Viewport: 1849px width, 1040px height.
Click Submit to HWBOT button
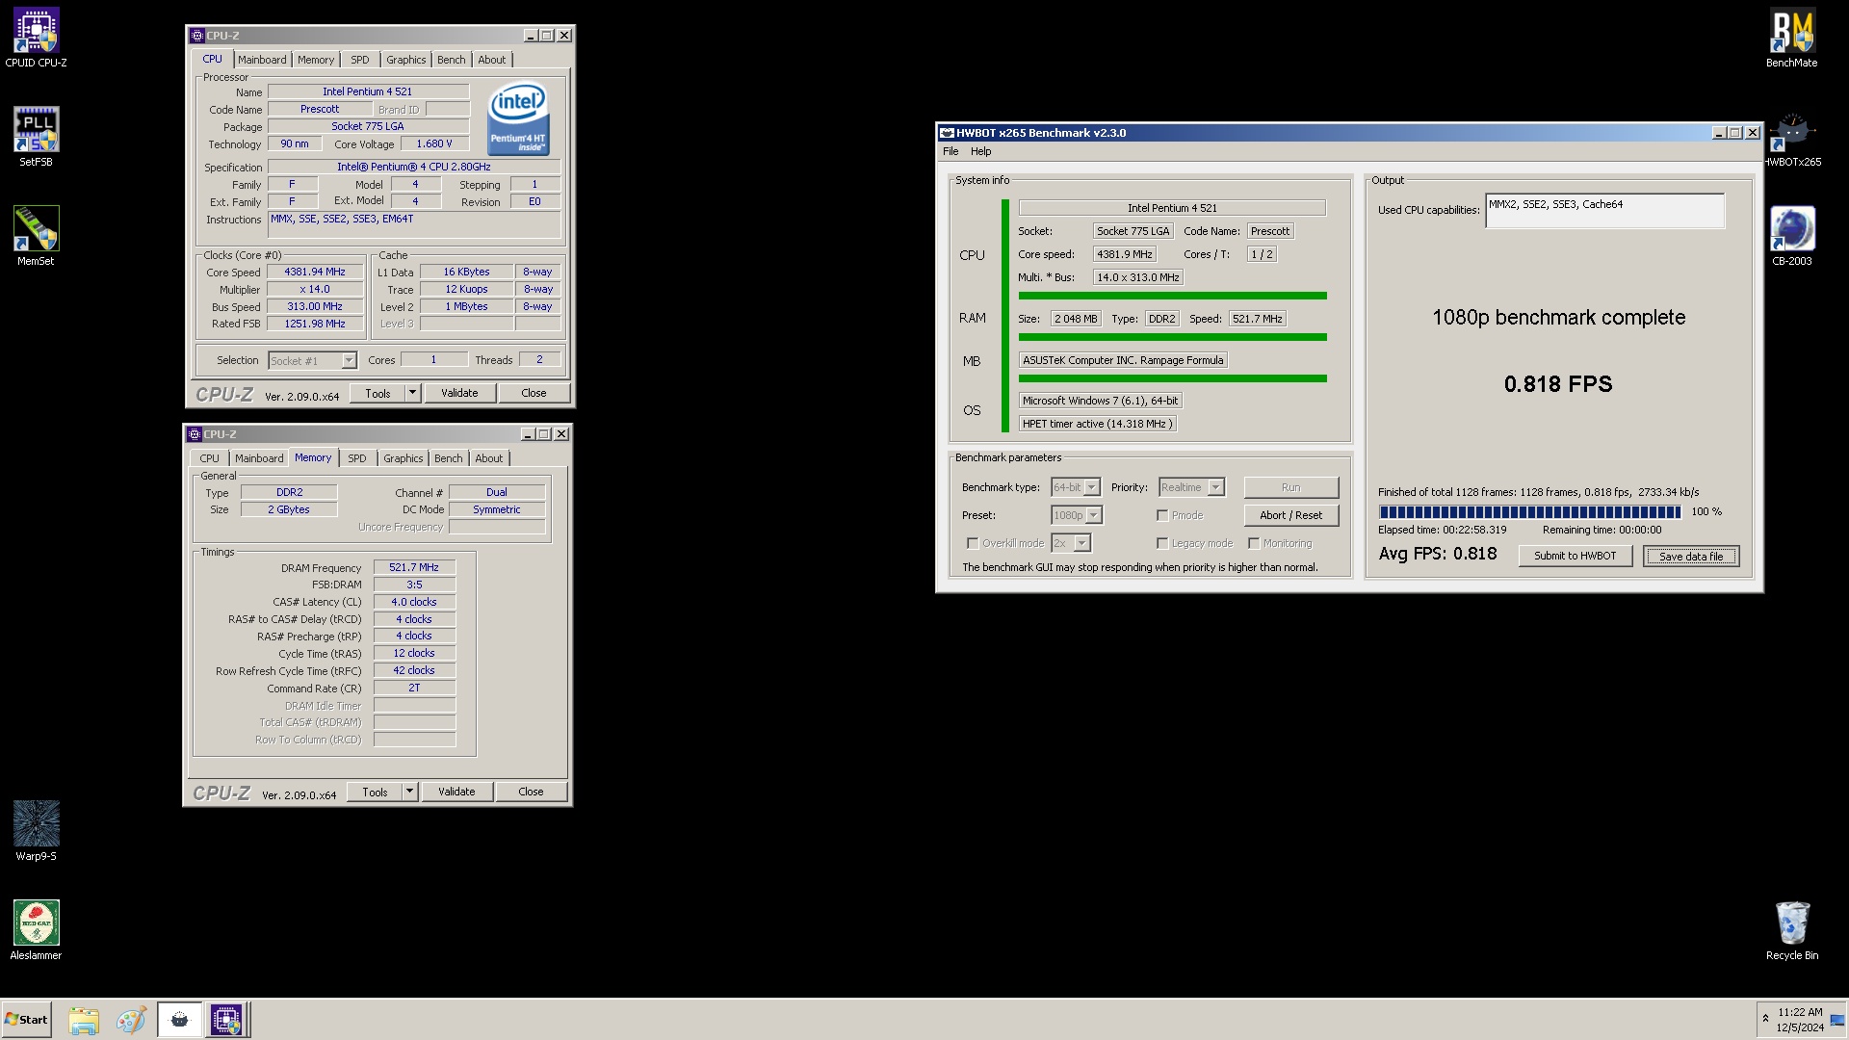[x=1575, y=556]
